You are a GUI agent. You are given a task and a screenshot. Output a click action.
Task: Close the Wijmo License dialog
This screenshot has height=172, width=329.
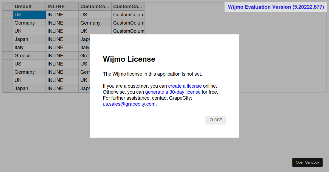(215, 120)
